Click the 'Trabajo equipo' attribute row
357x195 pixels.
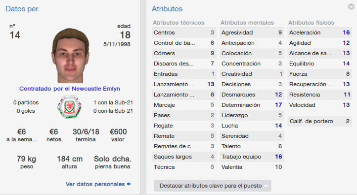[252, 157]
